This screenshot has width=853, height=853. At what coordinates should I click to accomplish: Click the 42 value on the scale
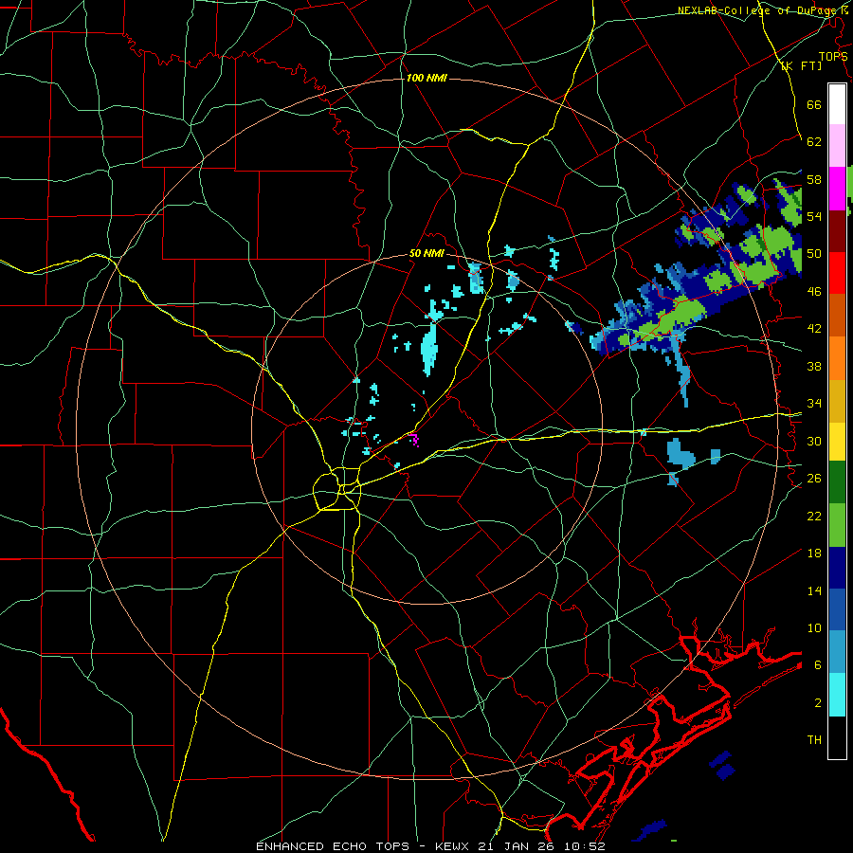coord(814,329)
